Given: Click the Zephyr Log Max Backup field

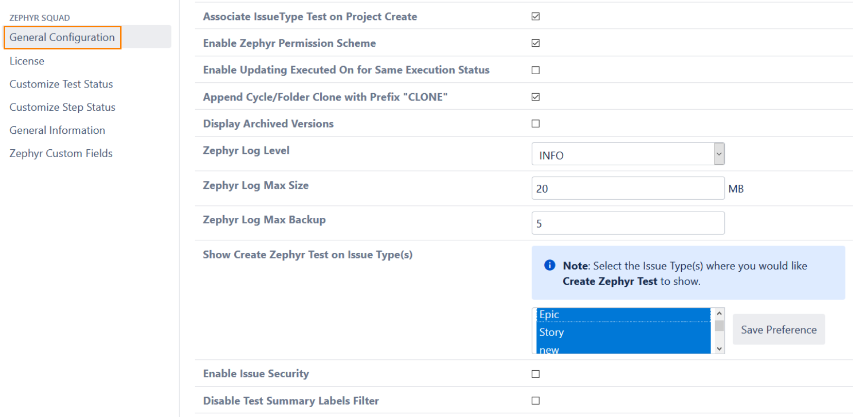Looking at the screenshot, I should (628, 223).
